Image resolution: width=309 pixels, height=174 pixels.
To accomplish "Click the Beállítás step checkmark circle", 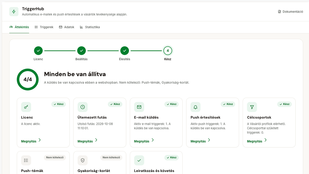I will click(x=81, y=51).
